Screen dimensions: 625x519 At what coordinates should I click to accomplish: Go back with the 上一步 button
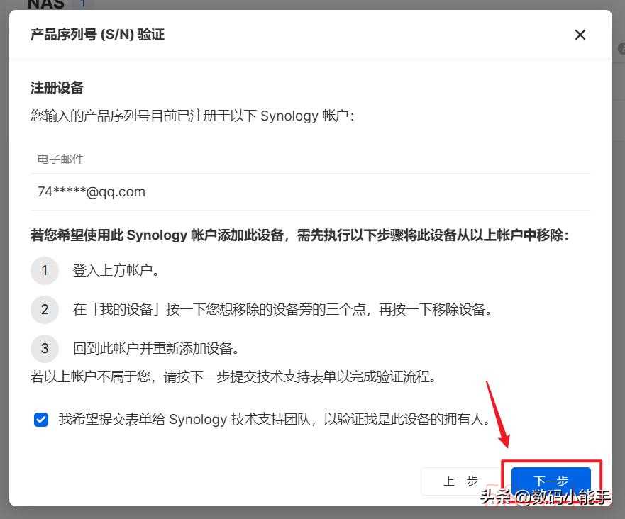(x=460, y=481)
